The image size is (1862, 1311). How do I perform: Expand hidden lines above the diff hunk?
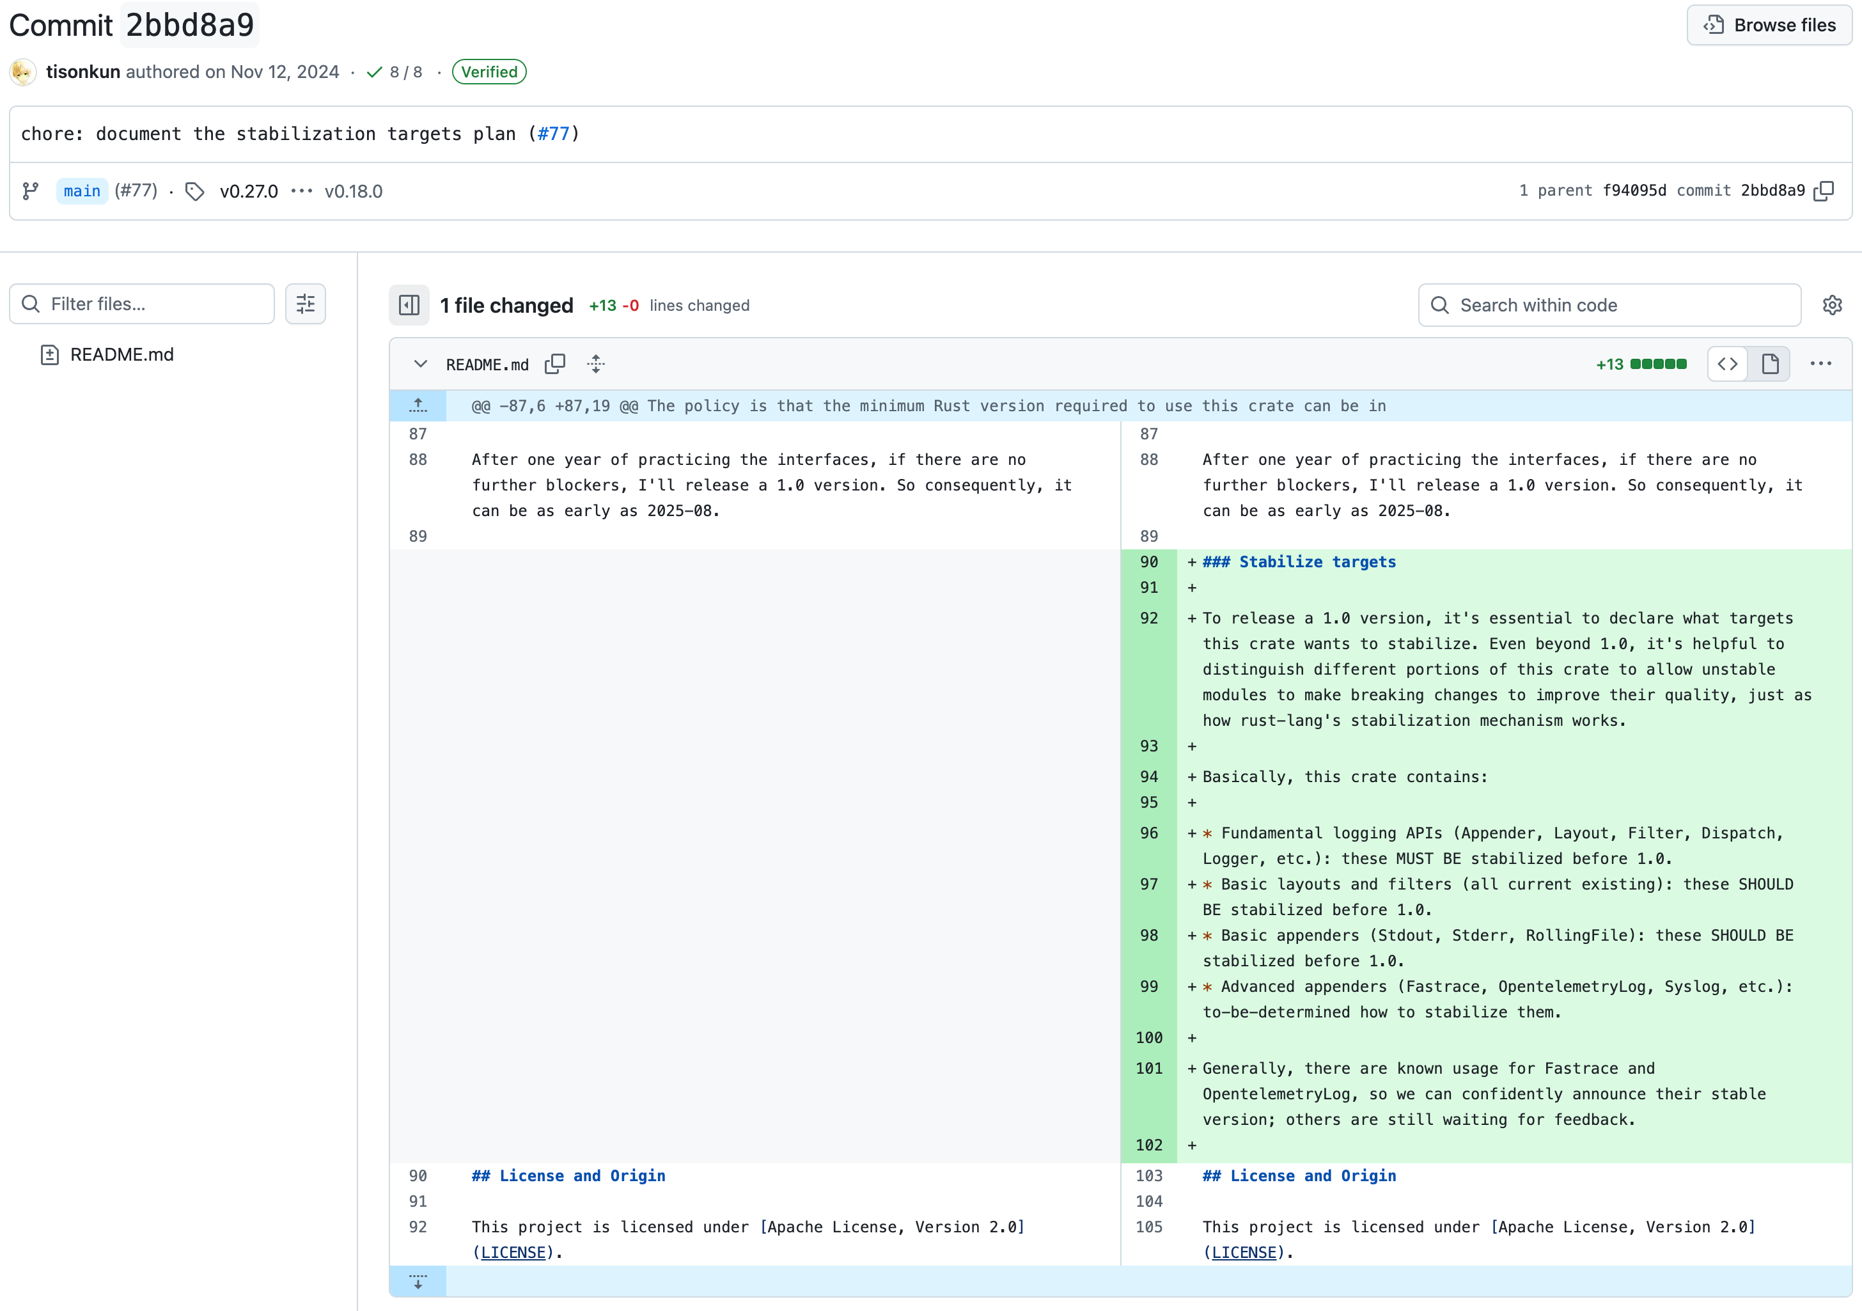click(x=418, y=405)
